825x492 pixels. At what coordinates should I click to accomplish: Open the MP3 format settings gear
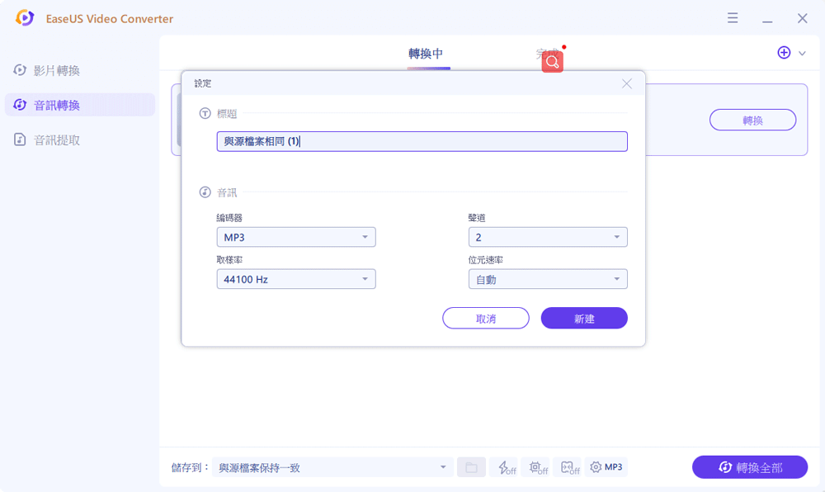[x=606, y=467]
